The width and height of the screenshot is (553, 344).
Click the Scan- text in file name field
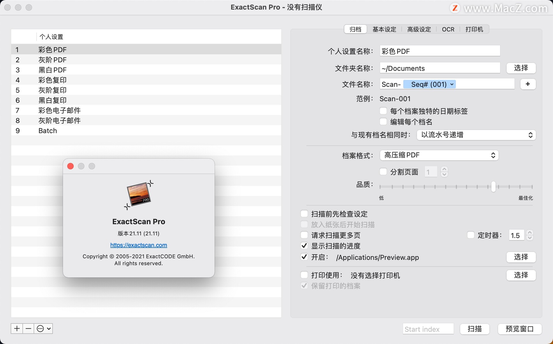pyautogui.click(x=391, y=84)
